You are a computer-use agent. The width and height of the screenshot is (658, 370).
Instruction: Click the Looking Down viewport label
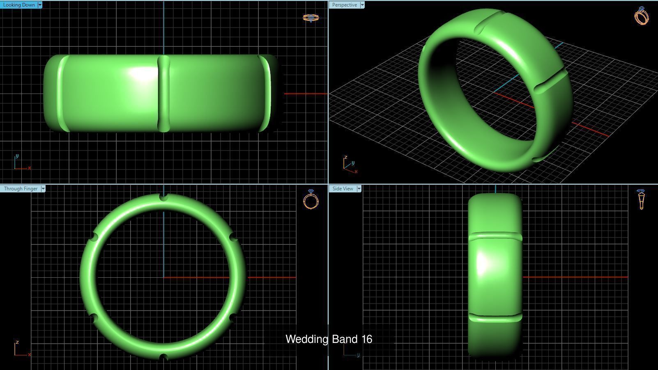[19, 5]
